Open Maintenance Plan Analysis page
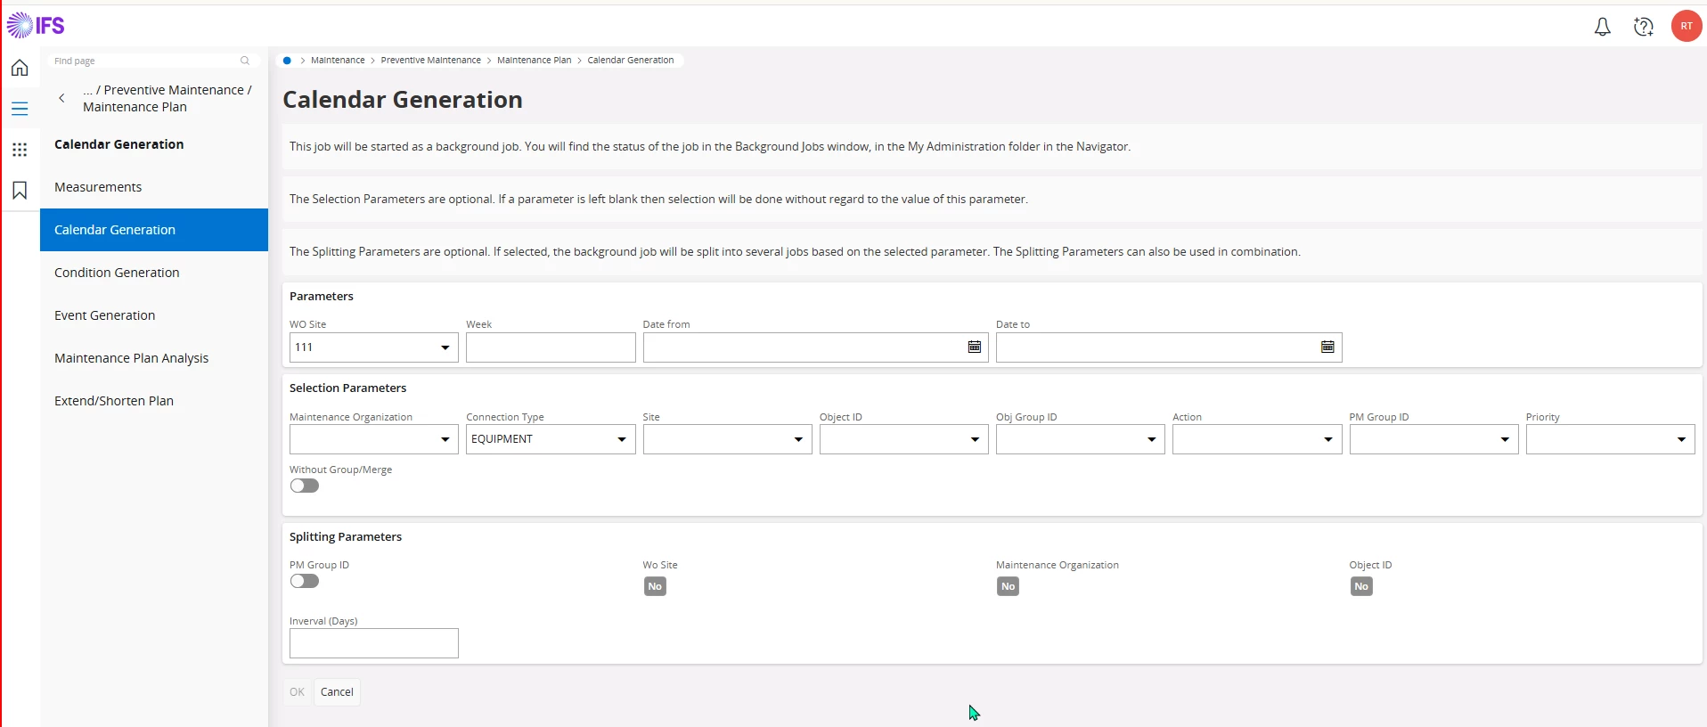1707x727 pixels. [x=154, y=358]
